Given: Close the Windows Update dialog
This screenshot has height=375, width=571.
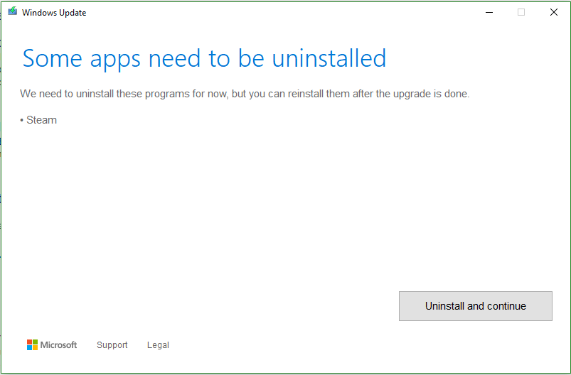Looking at the screenshot, I should tap(554, 12).
